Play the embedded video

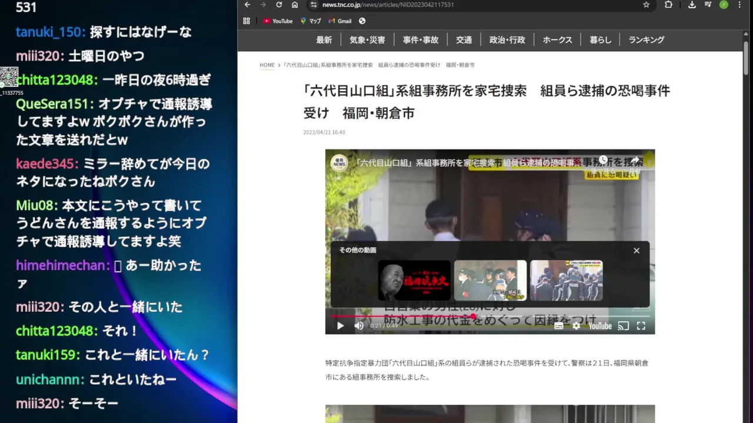pos(340,325)
